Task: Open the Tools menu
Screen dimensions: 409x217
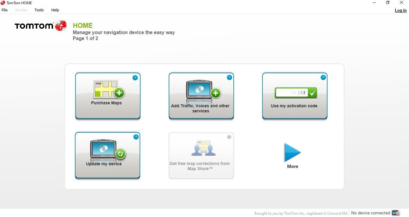Action: pyautogui.click(x=39, y=10)
